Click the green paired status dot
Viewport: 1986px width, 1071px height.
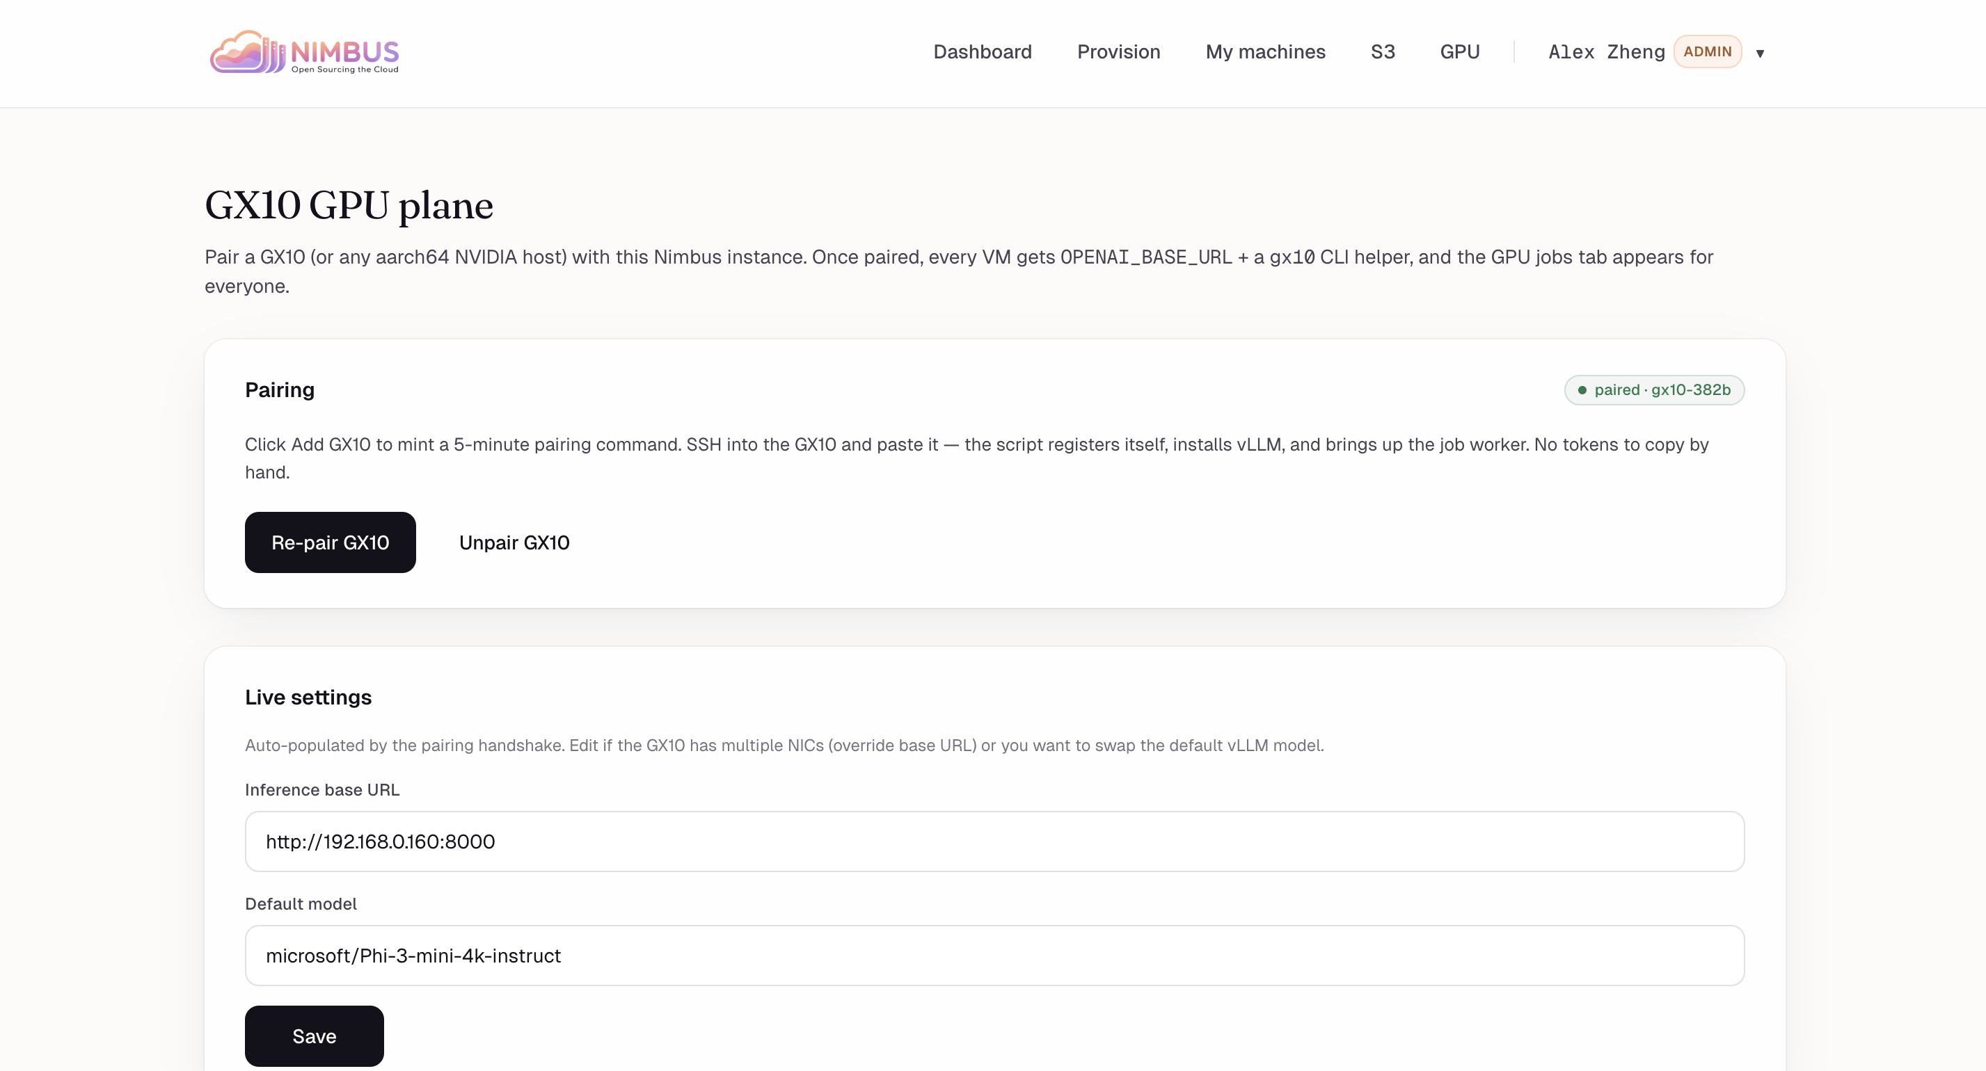coord(1582,390)
